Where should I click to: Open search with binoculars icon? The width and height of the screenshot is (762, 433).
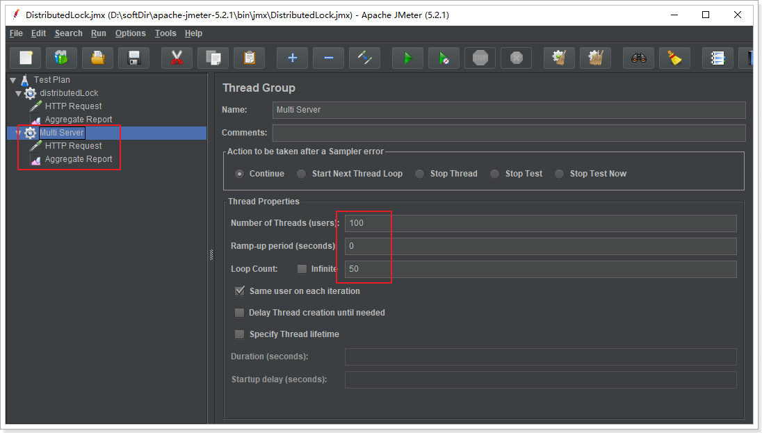638,58
